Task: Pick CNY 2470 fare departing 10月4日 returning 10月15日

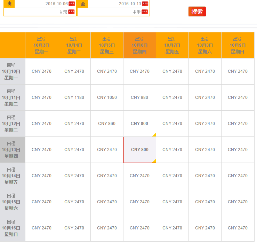Action: 74,202
